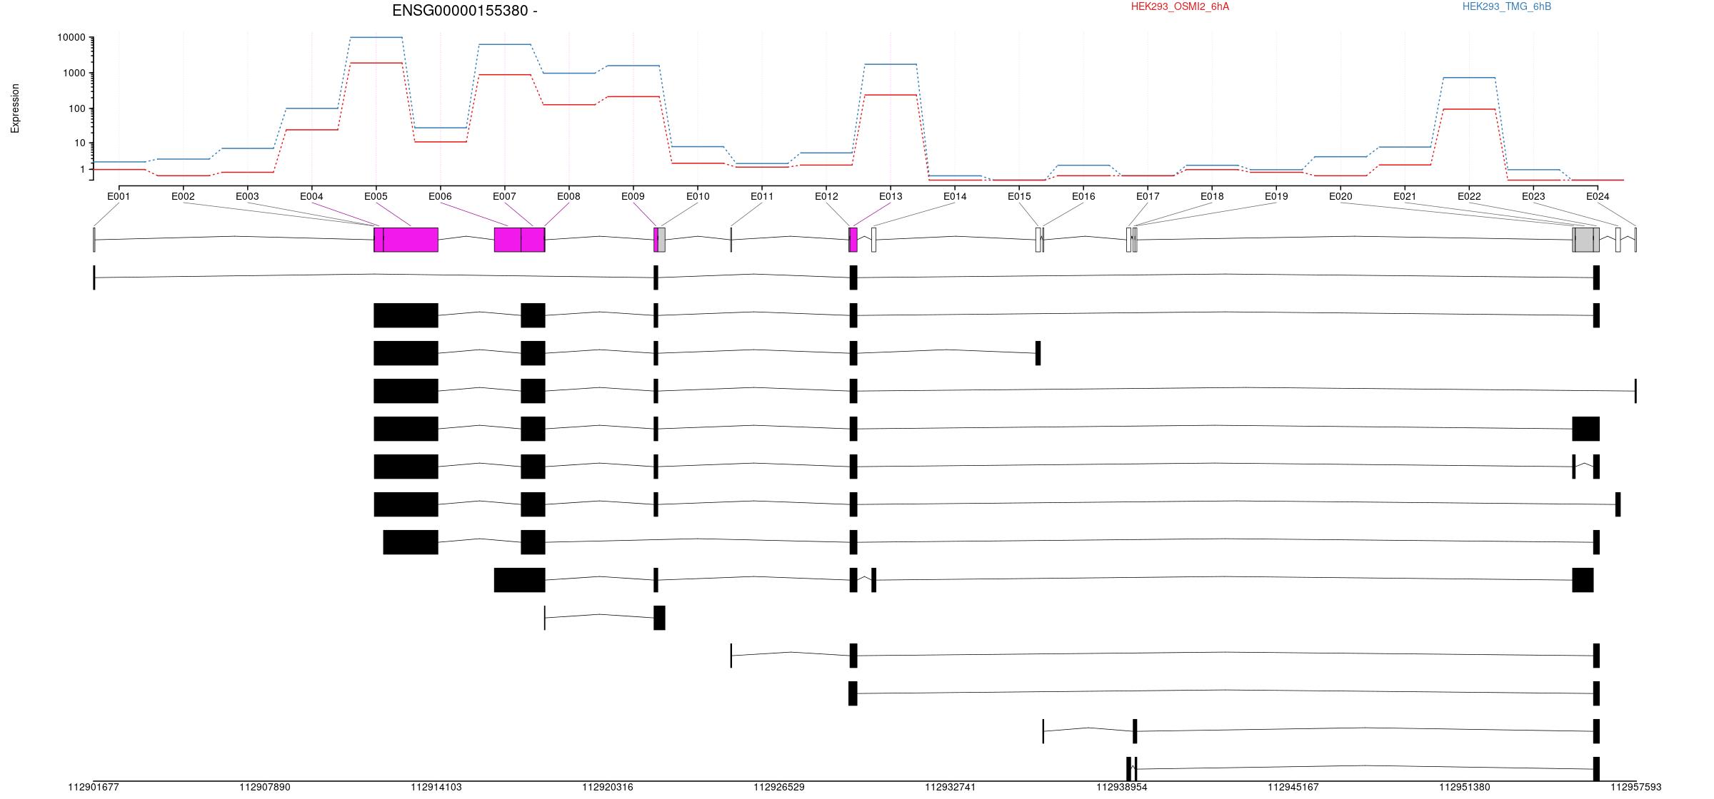Click the blue expression peak above E005
Image resolution: width=1714 pixels, height=799 pixels.
pyautogui.click(x=376, y=37)
